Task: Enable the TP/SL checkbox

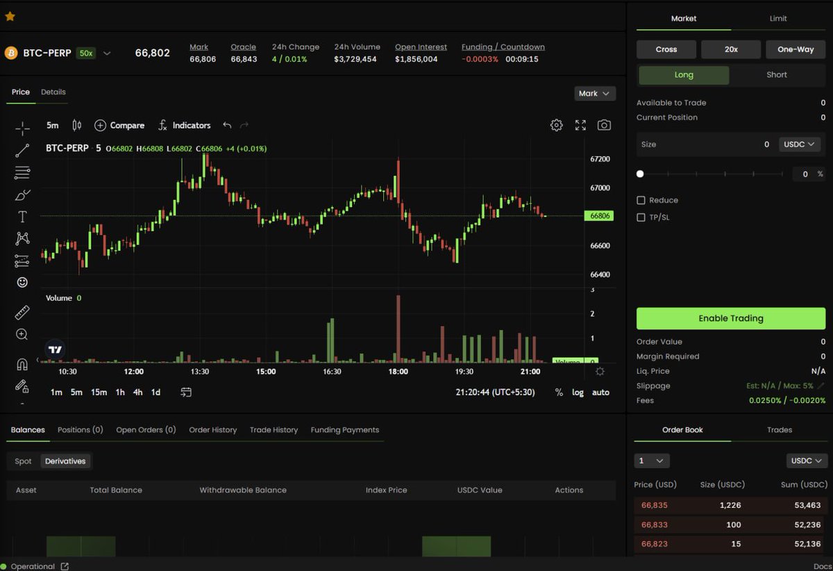Action: coord(640,217)
